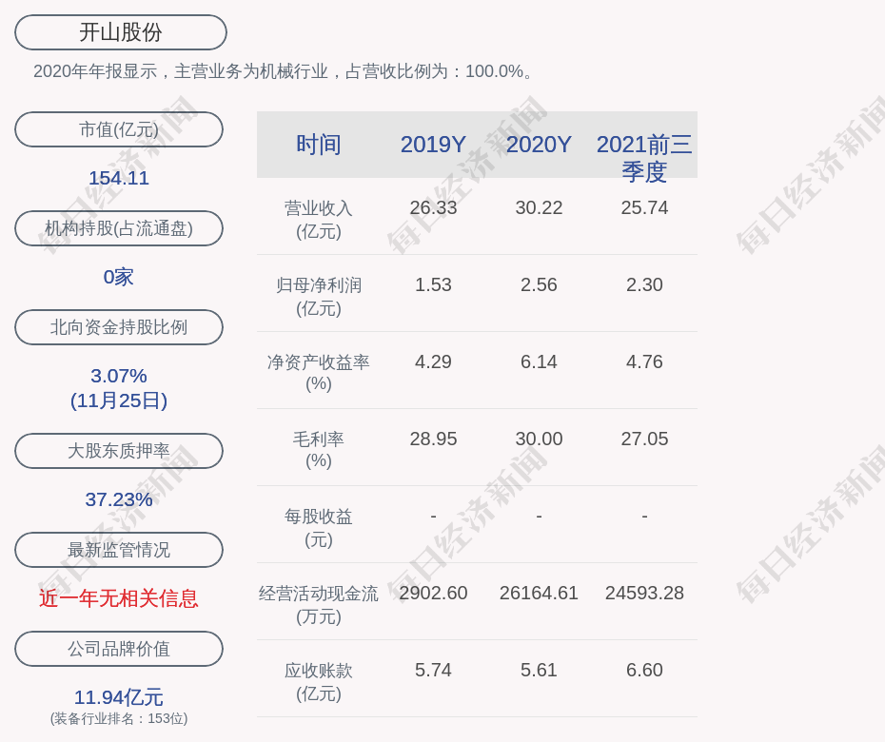Screen dimensions: 885x742
Task: Select gross margin value 27.05
Action: tap(644, 439)
